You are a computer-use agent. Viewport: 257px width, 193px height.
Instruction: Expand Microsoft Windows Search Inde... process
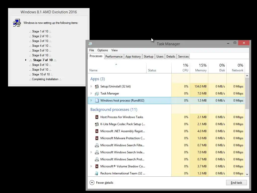[91, 152]
